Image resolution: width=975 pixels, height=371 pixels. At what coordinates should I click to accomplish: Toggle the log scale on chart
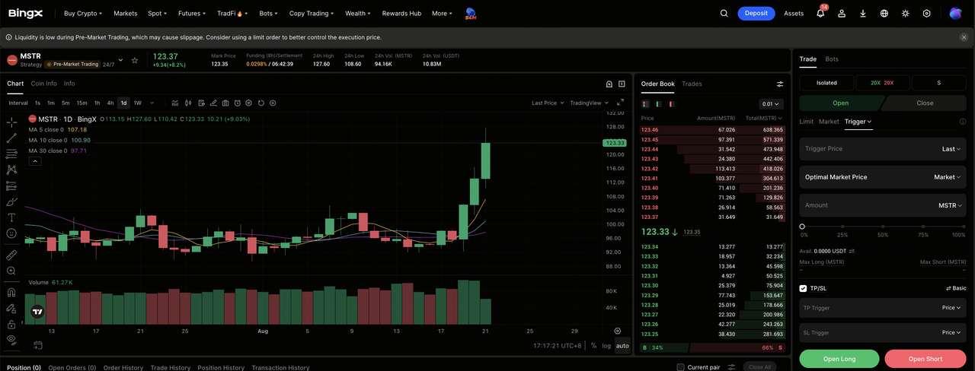point(606,346)
